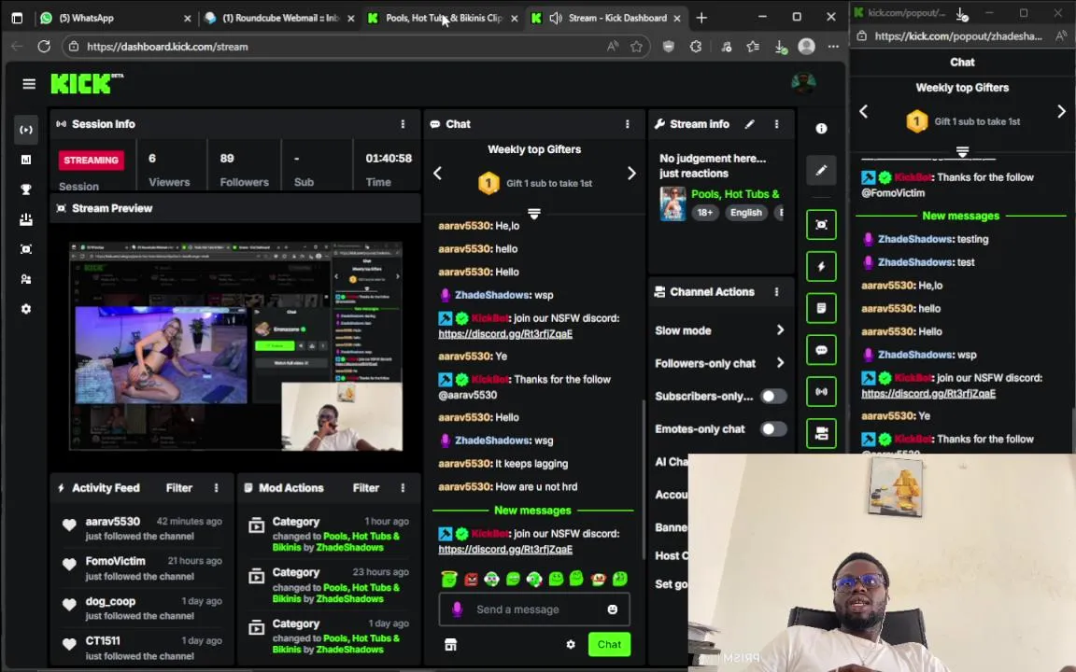Open the Activity Feed Filter
The height and width of the screenshot is (672, 1076).
tap(179, 488)
